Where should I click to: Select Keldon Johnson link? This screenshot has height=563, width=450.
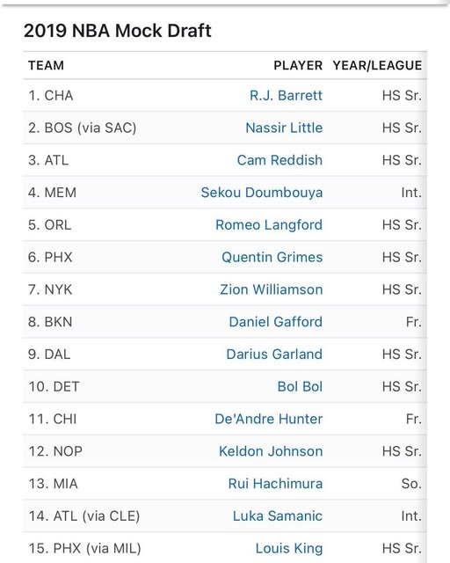point(271,451)
